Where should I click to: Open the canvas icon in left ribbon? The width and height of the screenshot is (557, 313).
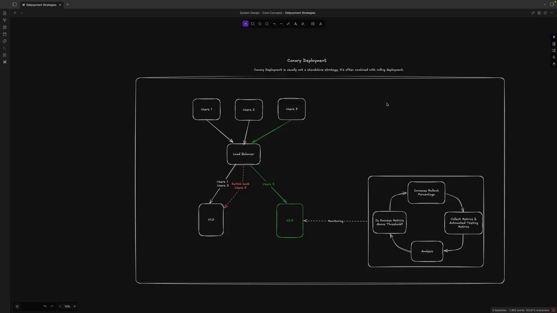pos(5,27)
